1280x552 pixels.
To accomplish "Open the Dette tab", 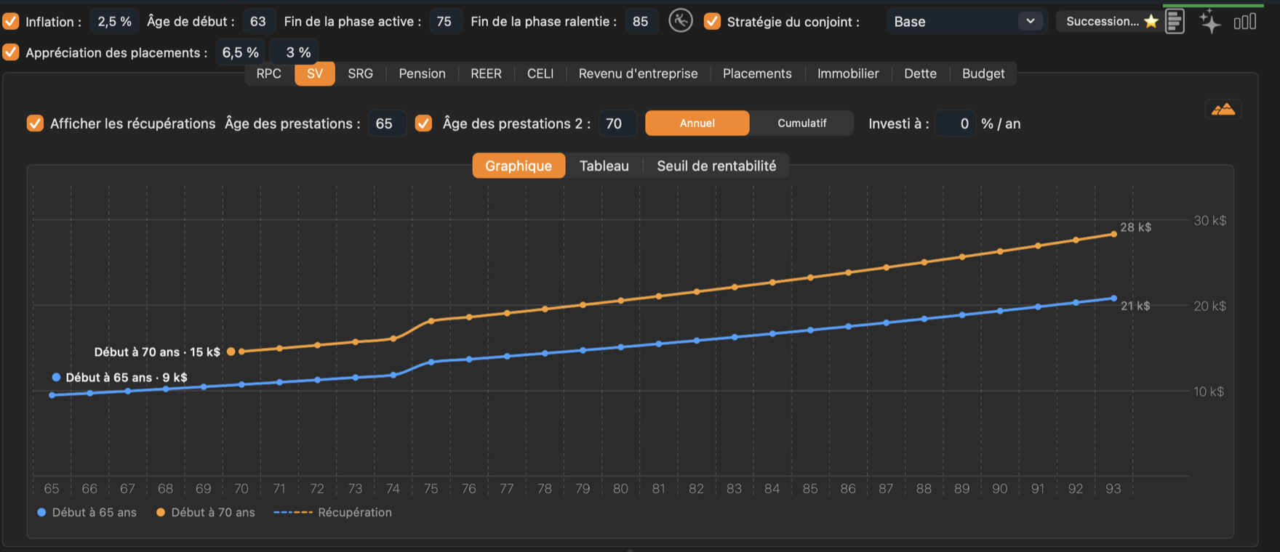I will 921,73.
